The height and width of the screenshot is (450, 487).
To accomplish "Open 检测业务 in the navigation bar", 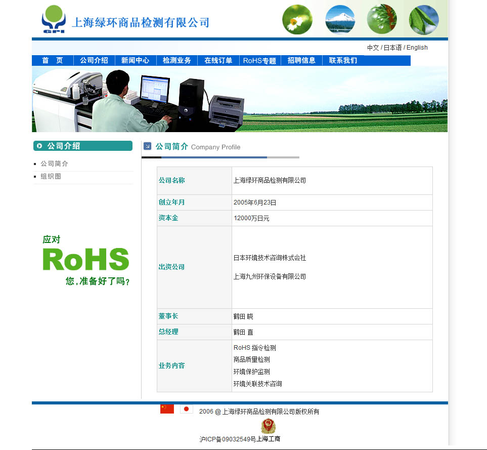I will pos(176,60).
